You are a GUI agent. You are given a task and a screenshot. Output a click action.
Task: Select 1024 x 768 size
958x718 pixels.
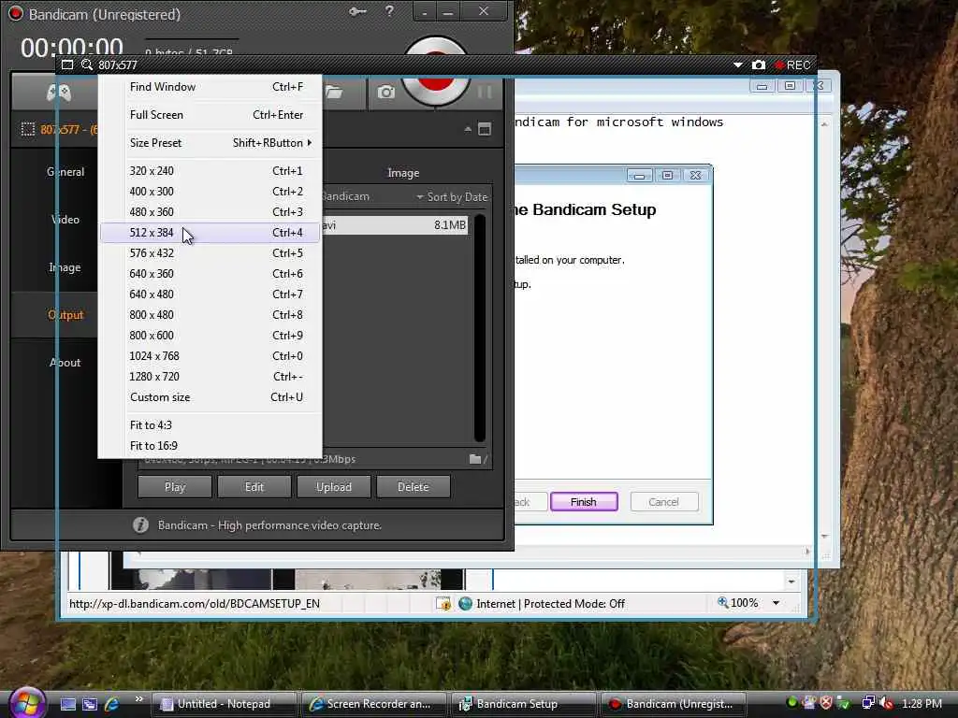pyautogui.click(x=210, y=356)
